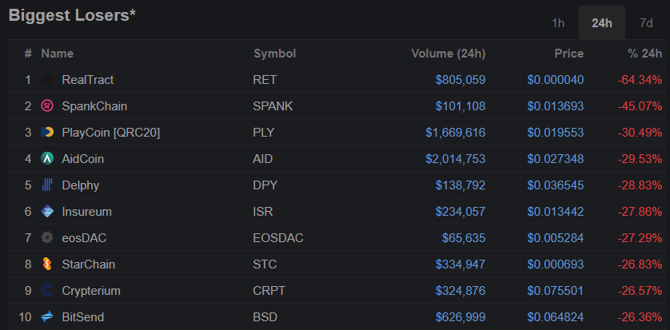This screenshot has width=670, height=330.
Task: Click the Delphy blue logo icon
Action: [48, 185]
